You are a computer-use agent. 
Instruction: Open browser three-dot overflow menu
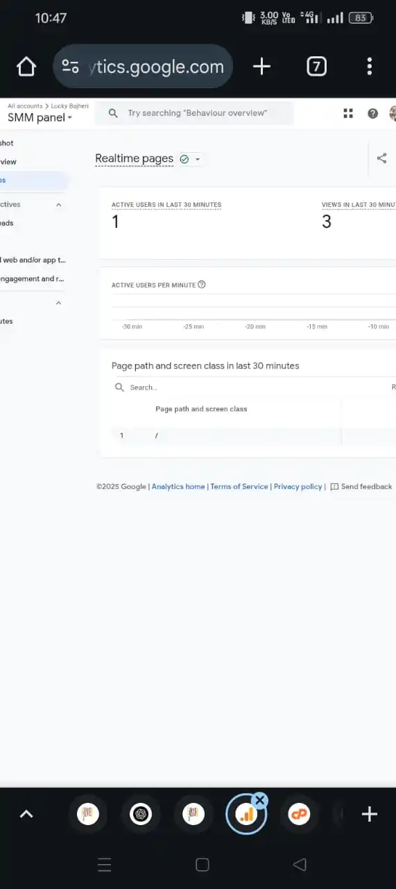pos(369,67)
